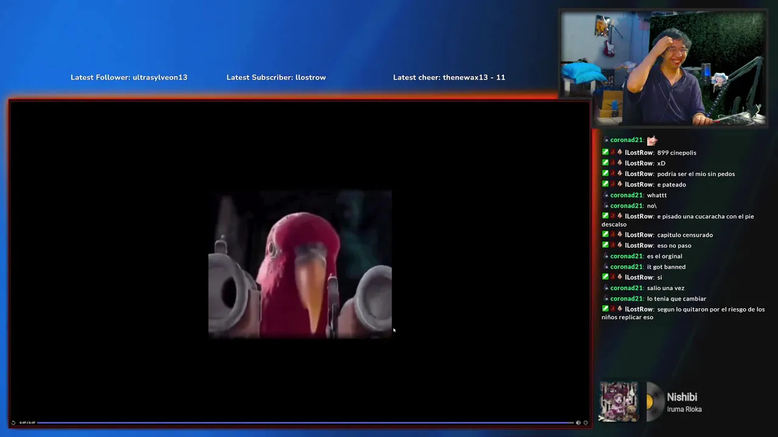This screenshot has width=778, height=437.
Task: Click message 'e pisado una cucaracha con el pie descalso'
Action: [x=678, y=220]
